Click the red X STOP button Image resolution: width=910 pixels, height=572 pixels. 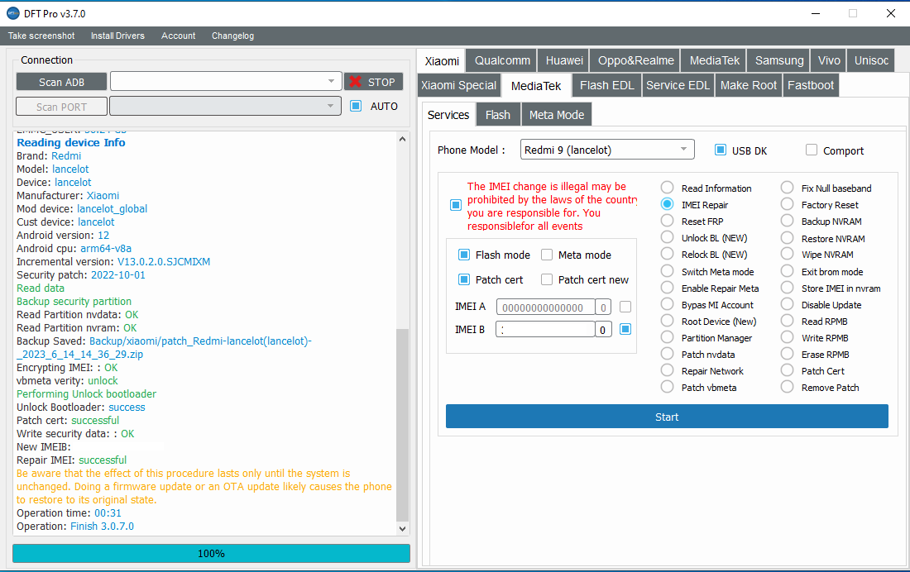coord(373,82)
